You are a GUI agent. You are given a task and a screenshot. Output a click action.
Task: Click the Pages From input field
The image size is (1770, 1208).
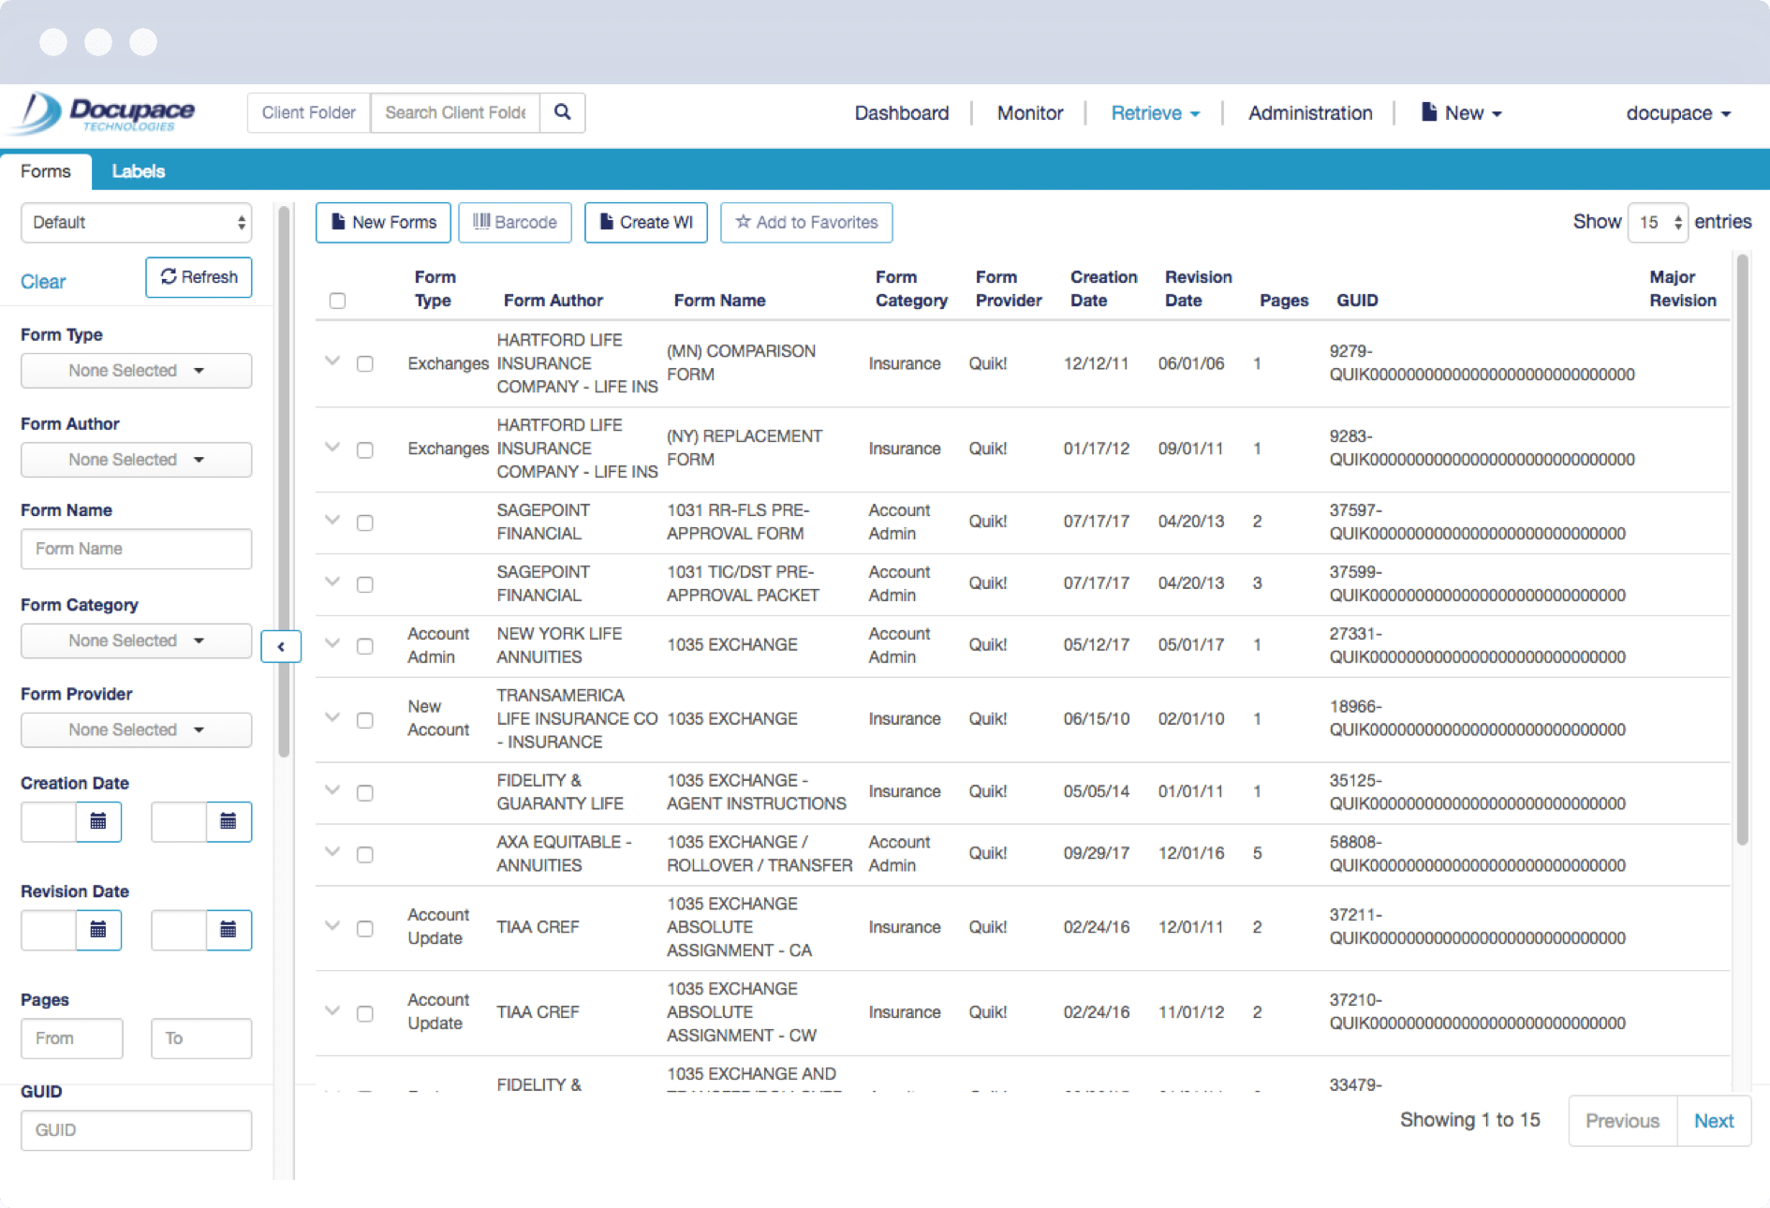72,1039
